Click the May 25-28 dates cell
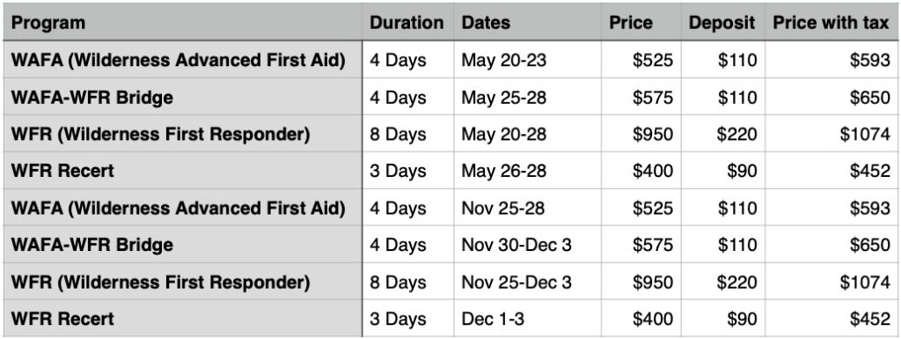This screenshot has height=339, width=901. point(527,97)
